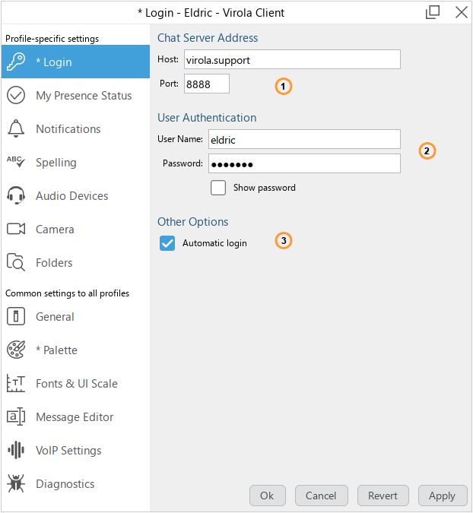473x513 pixels.
Task: Select the Message Editor settings page
Action: 75,417
